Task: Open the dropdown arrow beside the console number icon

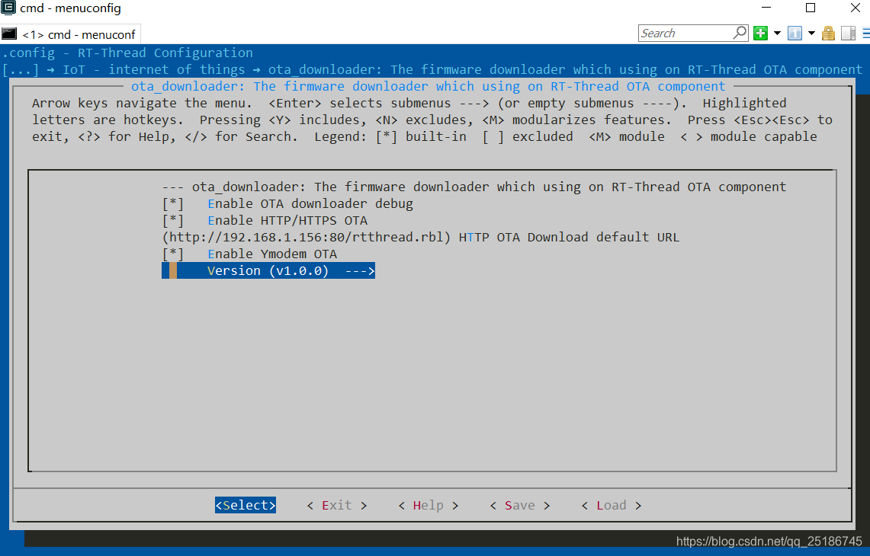Action: click(x=811, y=34)
